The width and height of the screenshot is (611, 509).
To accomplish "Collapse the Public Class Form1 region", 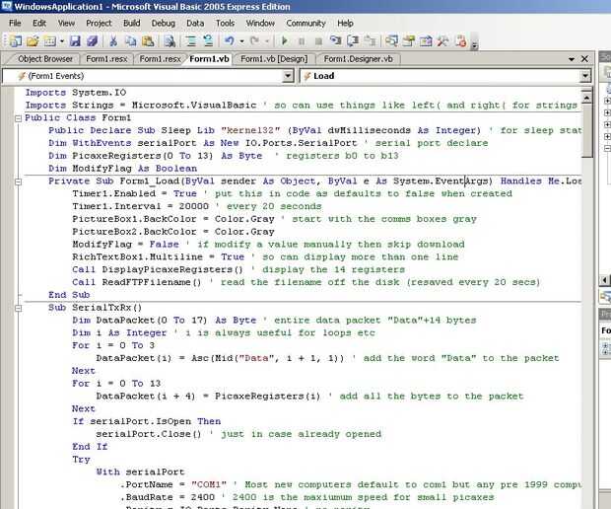I will (x=18, y=118).
